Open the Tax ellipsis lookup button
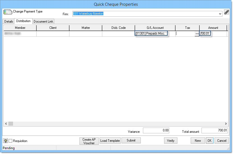This screenshot has width=233, height=154. 197,34
